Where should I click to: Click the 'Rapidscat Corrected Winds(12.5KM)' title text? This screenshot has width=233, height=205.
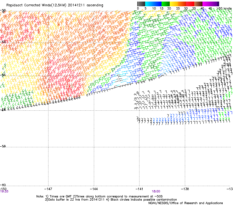tap(36, 5)
